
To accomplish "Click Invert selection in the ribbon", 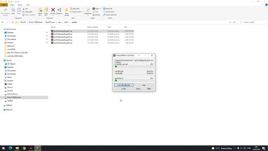I will click(110, 15).
